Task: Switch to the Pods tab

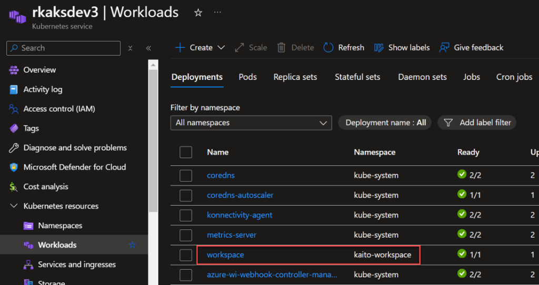Action: [247, 77]
